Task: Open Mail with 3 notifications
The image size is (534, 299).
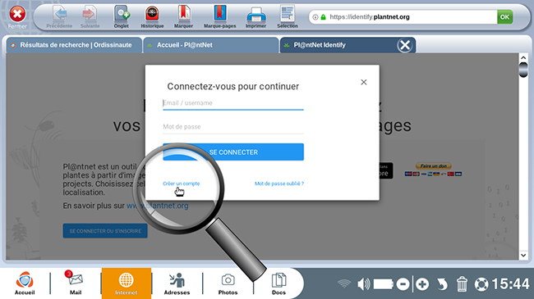Action: pyautogui.click(x=76, y=283)
